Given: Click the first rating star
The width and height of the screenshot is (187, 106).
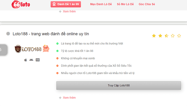Looking at the screenshot, I should tap(154, 36).
